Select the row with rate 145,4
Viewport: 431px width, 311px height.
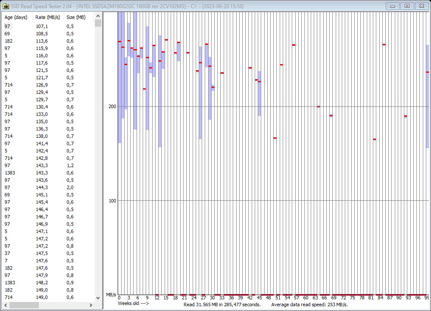click(49, 202)
